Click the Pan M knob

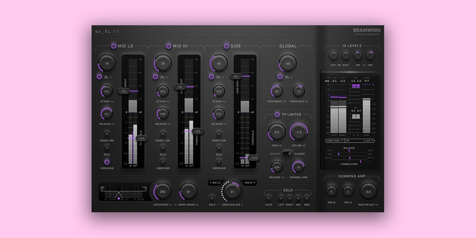click(x=331, y=191)
